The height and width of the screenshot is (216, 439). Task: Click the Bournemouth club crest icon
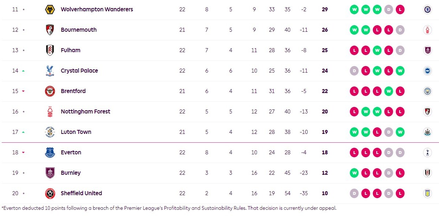[50, 30]
